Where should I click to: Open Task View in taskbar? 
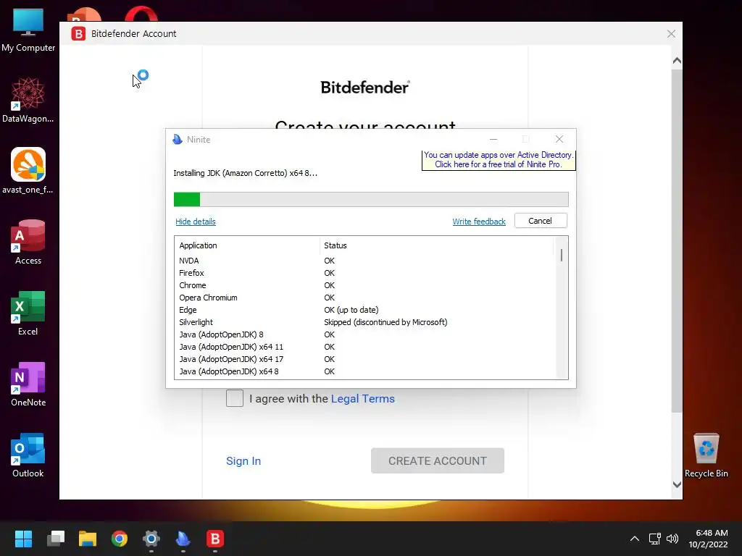pos(55,539)
